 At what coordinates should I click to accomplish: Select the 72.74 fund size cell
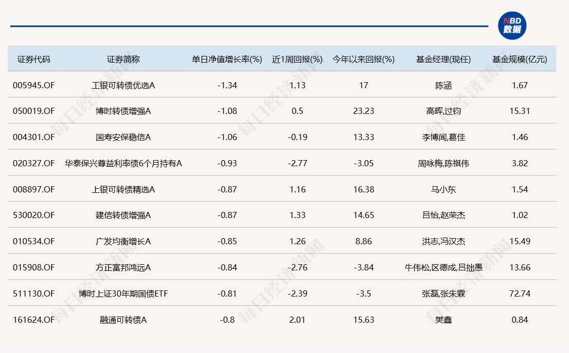click(x=520, y=294)
